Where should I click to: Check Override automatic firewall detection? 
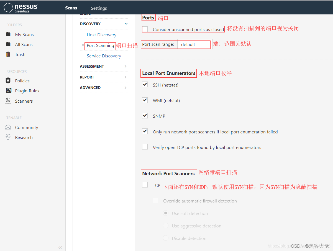click(155, 201)
